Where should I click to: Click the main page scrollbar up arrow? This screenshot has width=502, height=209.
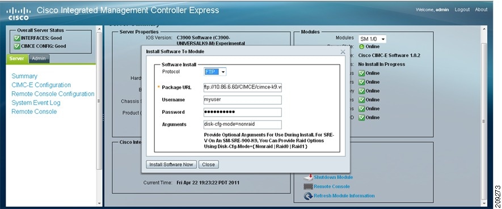tap(484, 29)
